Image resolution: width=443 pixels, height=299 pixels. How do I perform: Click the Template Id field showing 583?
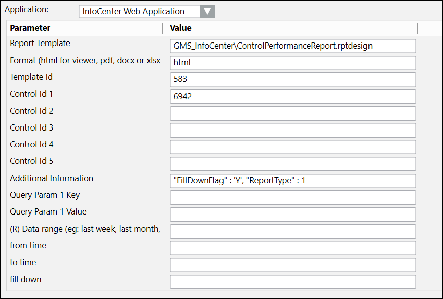point(292,79)
